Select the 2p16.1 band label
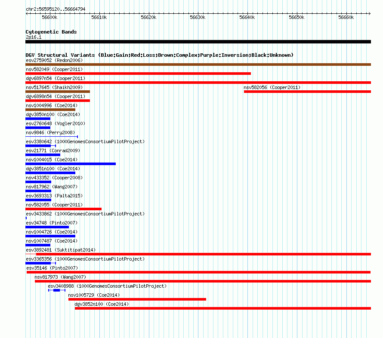 (x=34, y=37)
